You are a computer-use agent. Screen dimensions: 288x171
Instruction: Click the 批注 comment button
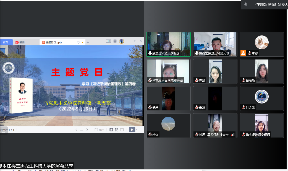pos(99,130)
